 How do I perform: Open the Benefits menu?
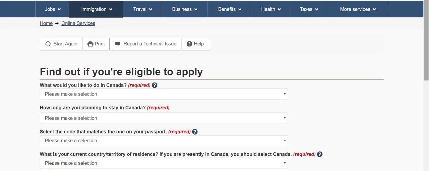click(230, 9)
